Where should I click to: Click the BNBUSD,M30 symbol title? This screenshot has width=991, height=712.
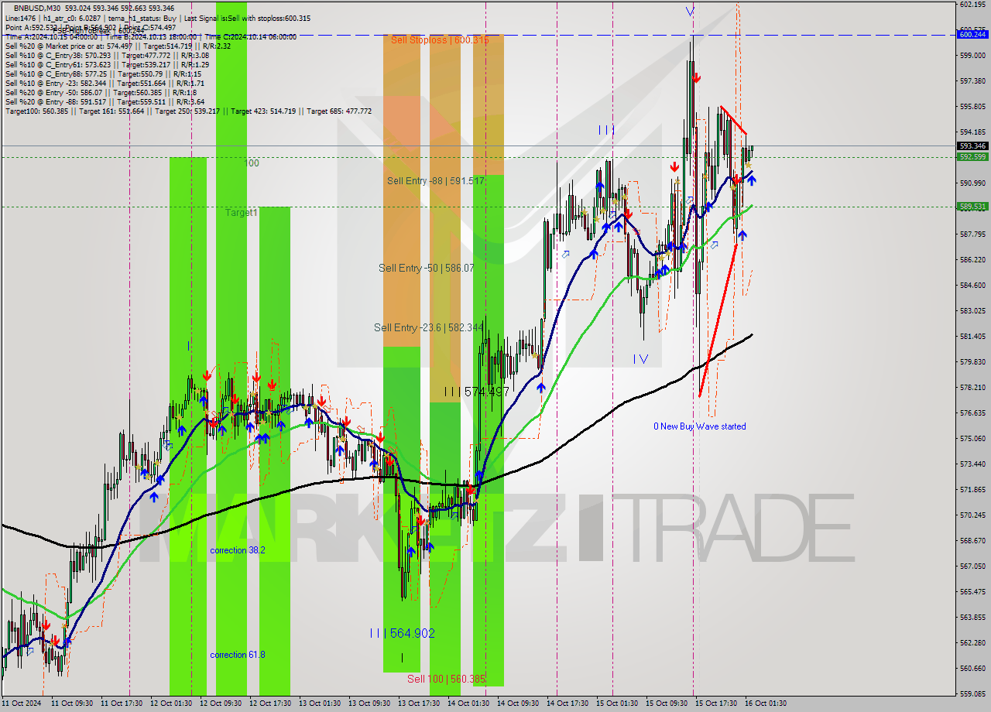coord(39,8)
